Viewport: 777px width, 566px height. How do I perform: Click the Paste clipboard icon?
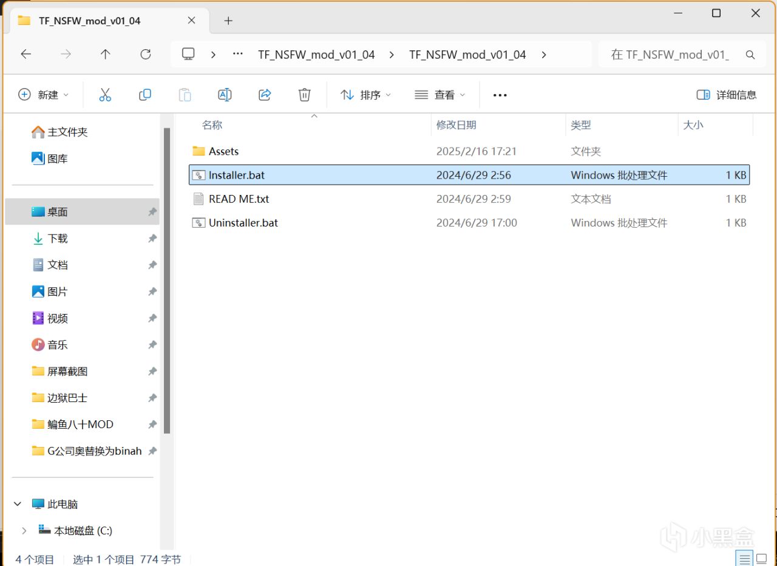(185, 95)
